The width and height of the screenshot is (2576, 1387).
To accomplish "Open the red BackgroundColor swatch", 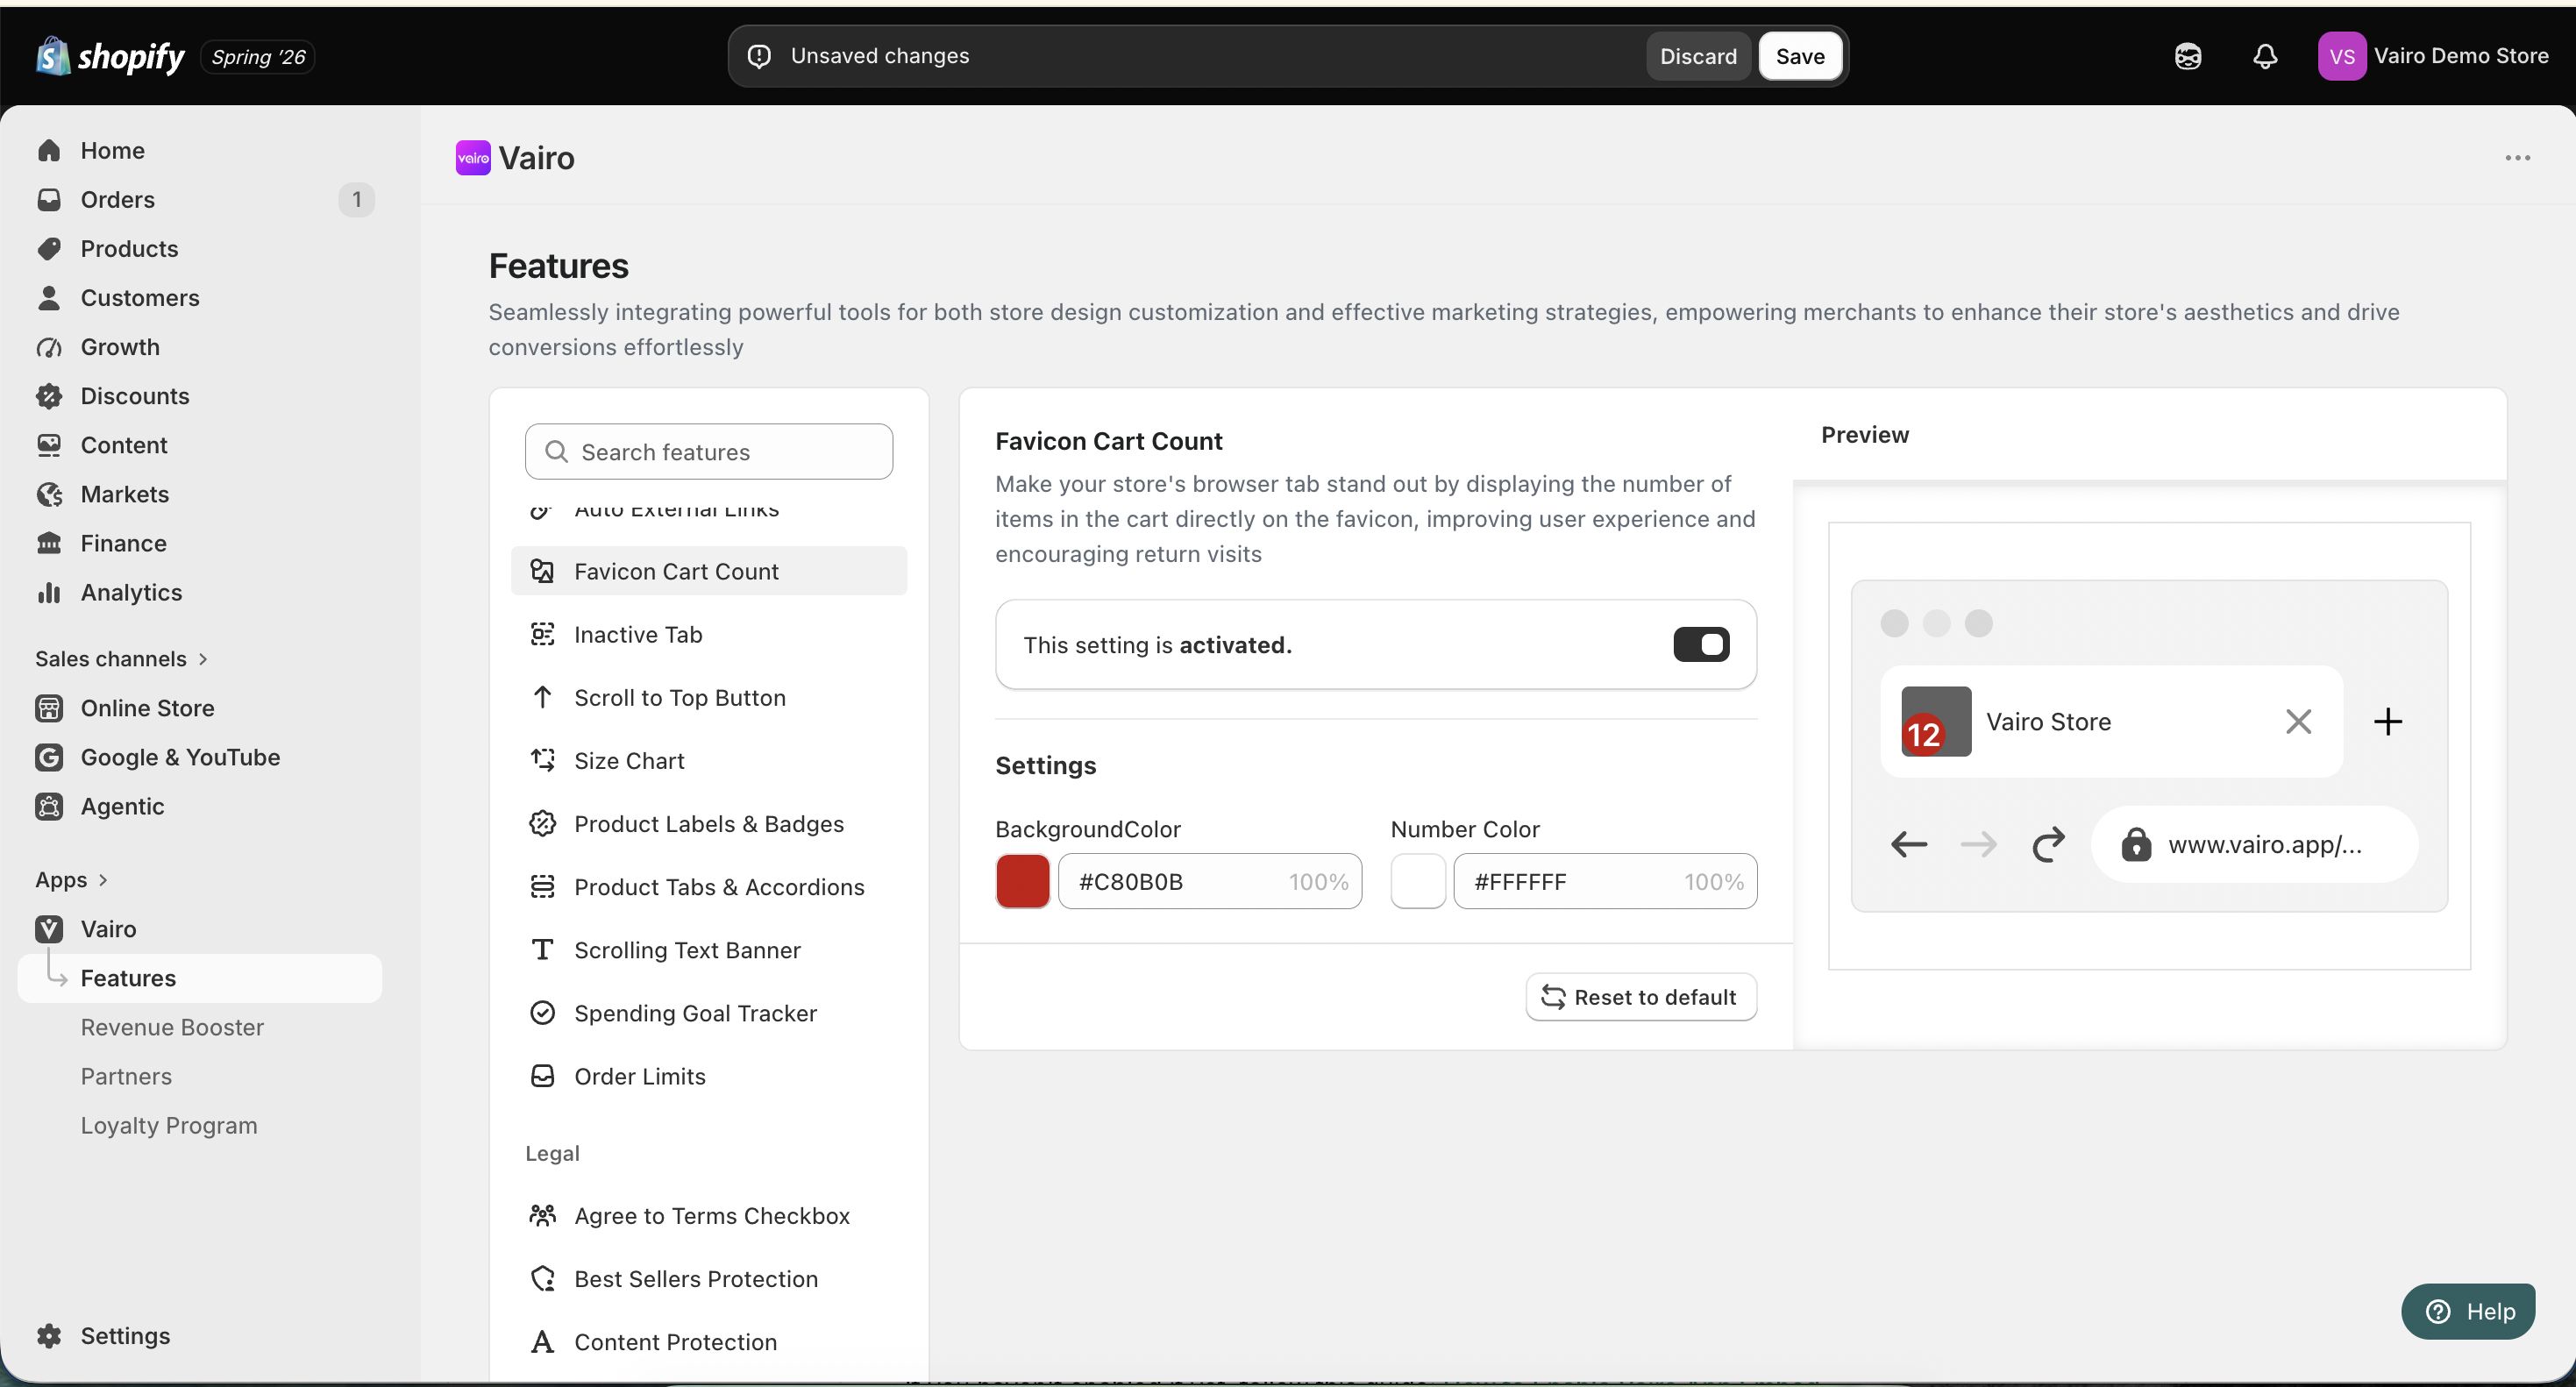I will point(1022,881).
